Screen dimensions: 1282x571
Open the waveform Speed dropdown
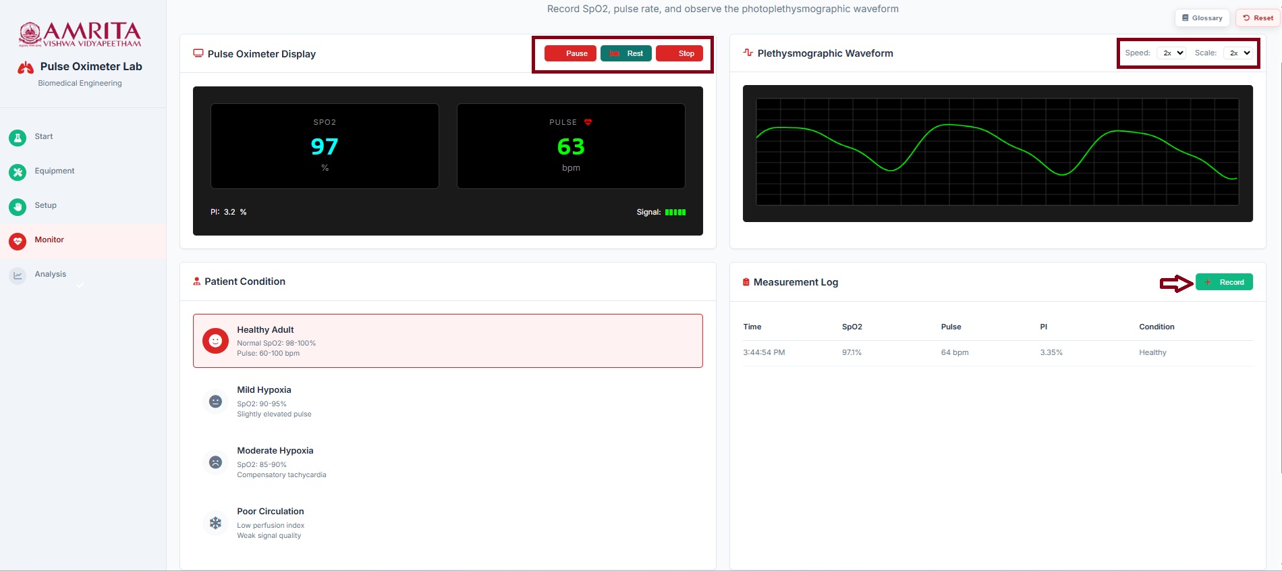[x=1171, y=53]
